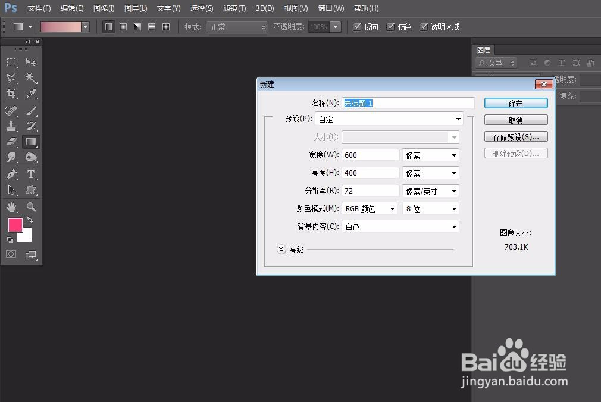Viewport: 601px width, 402px height.
Task: Select the Polygonal Lasso tool
Action: tap(11, 78)
